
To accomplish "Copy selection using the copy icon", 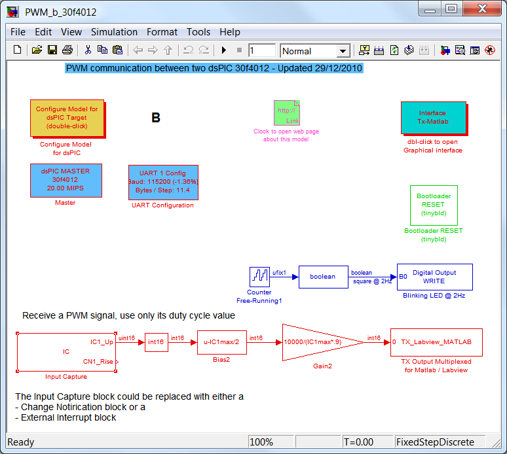I will pyautogui.click(x=102, y=50).
